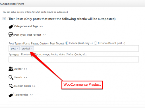Viewport: 145px width, 108px height.
Task: Click the Taxonomies tag icon
Action: [x=11, y=95]
